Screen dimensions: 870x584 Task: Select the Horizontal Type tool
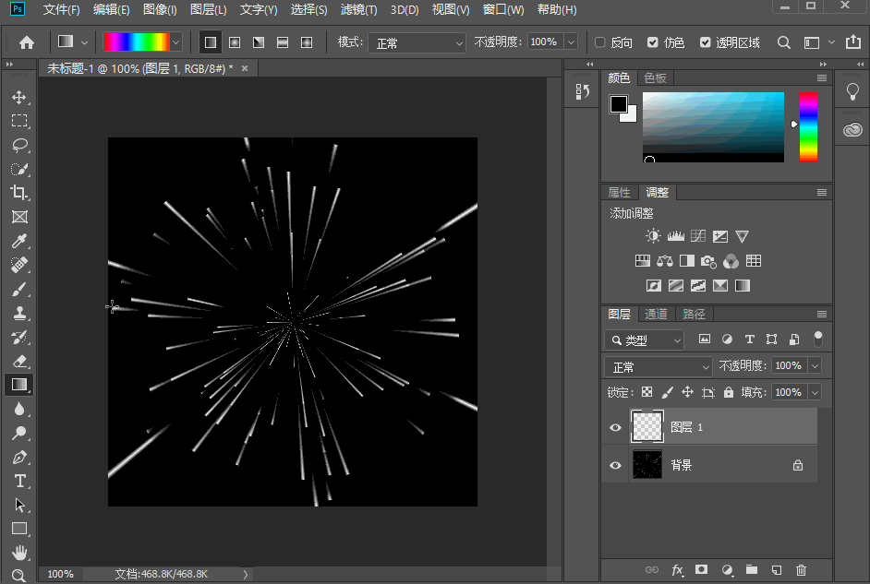tap(19, 481)
